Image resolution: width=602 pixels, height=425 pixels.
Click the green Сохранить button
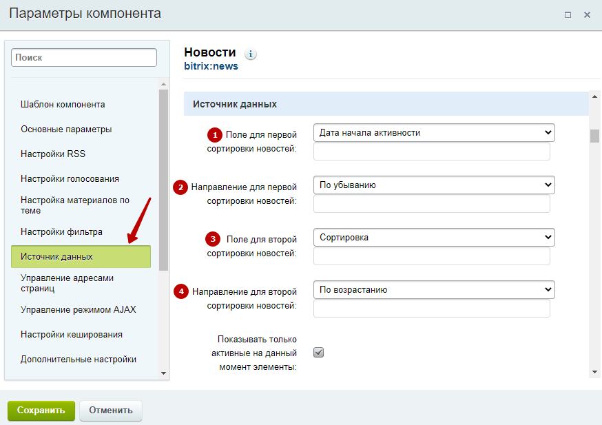click(x=41, y=411)
